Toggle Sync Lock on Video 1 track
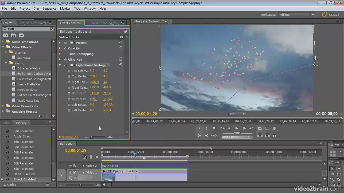Screen dimensions: 344x193 75,172
